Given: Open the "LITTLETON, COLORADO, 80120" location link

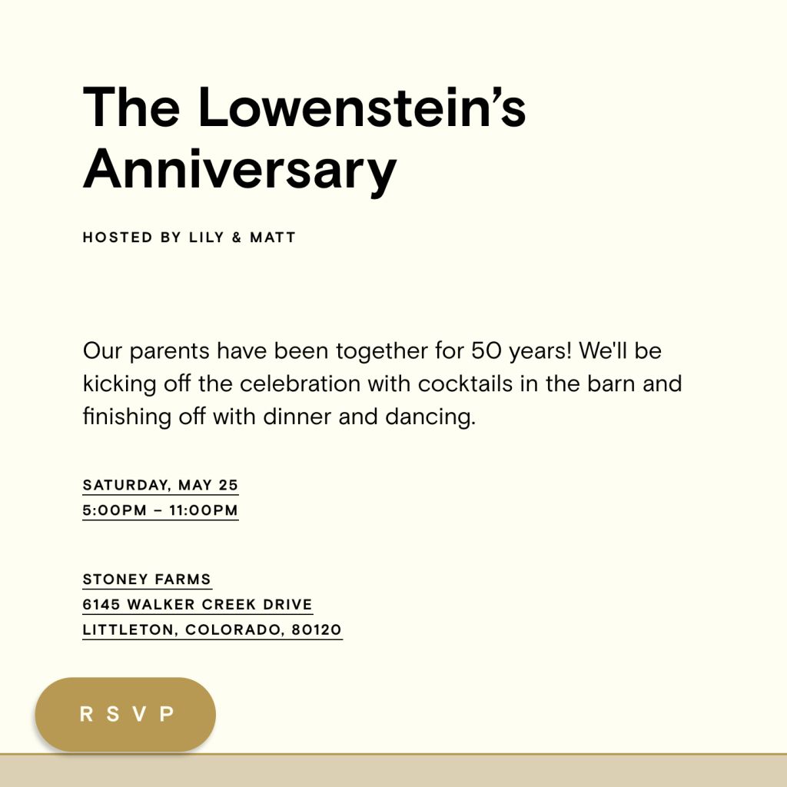Looking at the screenshot, I should (212, 629).
